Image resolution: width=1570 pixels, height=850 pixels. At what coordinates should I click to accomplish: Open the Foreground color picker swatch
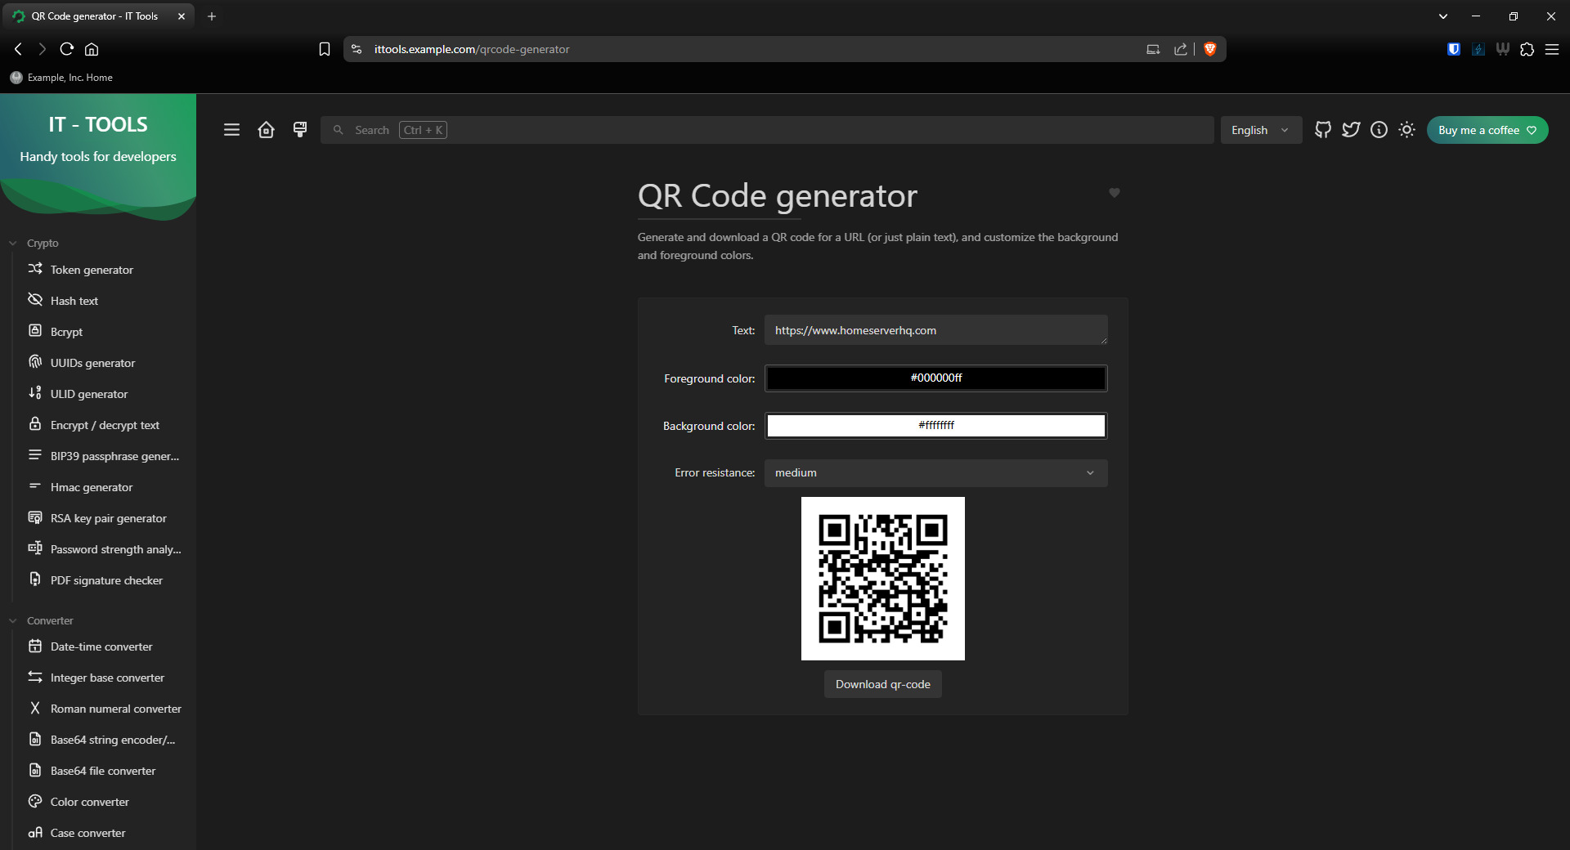(x=935, y=378)
